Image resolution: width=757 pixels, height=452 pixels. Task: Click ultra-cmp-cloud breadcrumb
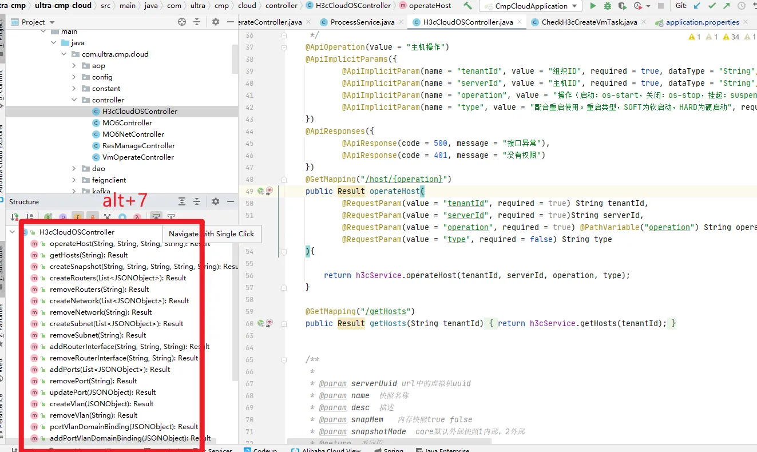63,6
